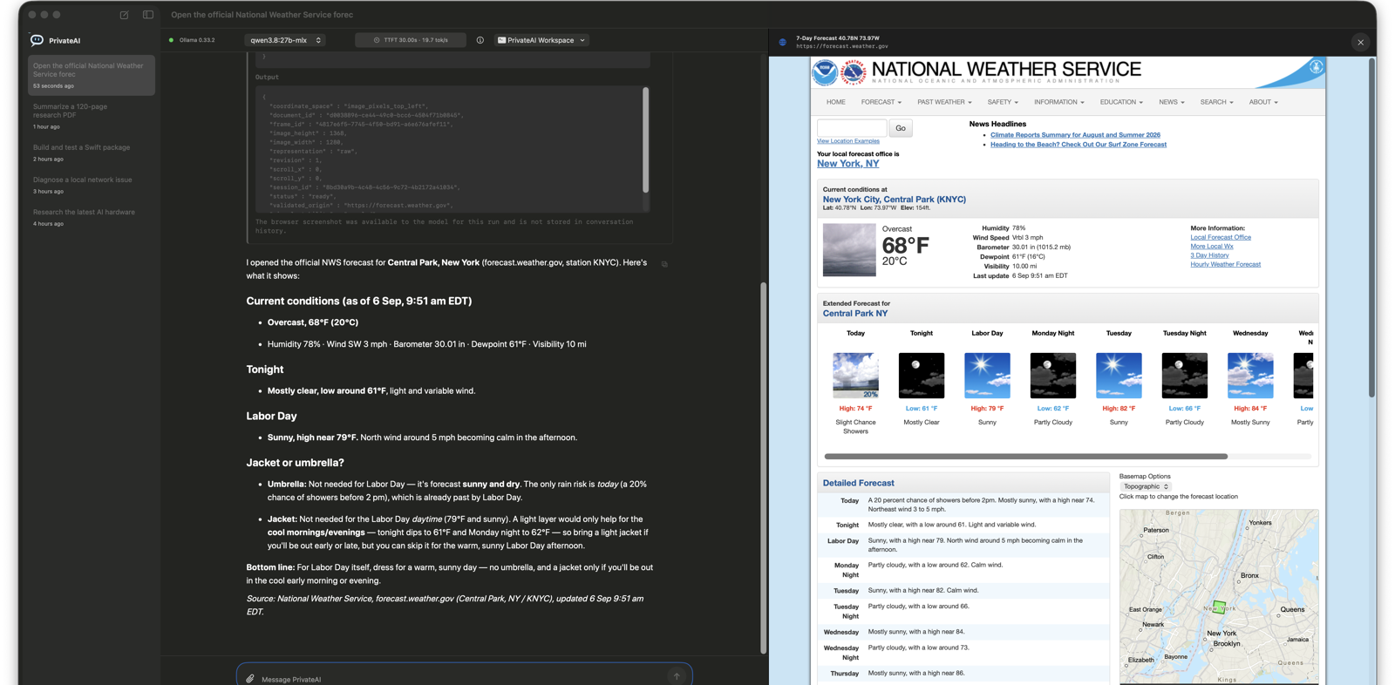The width and height of the screenshot is (1395, 685).
Task: Click 'New York City, Central Park (KNYC)' heading
Action: tap(895, 200)
